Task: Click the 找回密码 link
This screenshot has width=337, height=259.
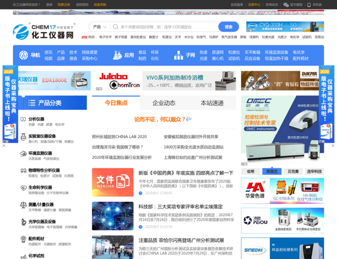Action: coord(82,5)
